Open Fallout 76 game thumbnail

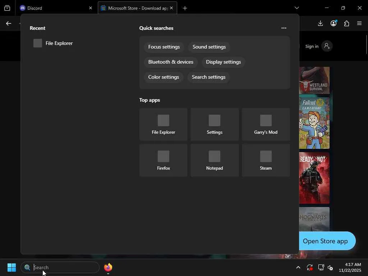click(314, 123)
